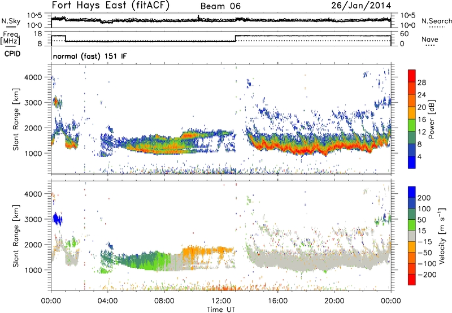This screenshot has width=452, height=313.
Task: Pick the red bottom Velocity colorbar segment
Action: tap(412, 280)
